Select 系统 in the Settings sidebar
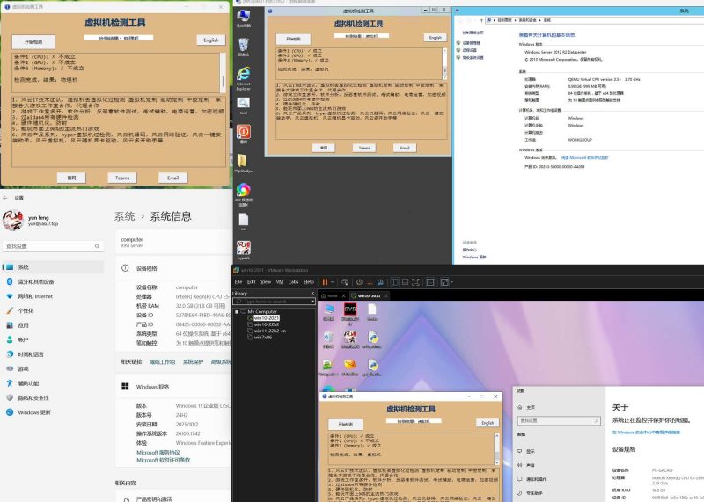 click(53, 267)
